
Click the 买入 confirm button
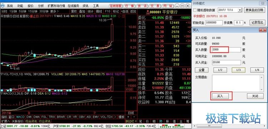click(x=220, y=96)
